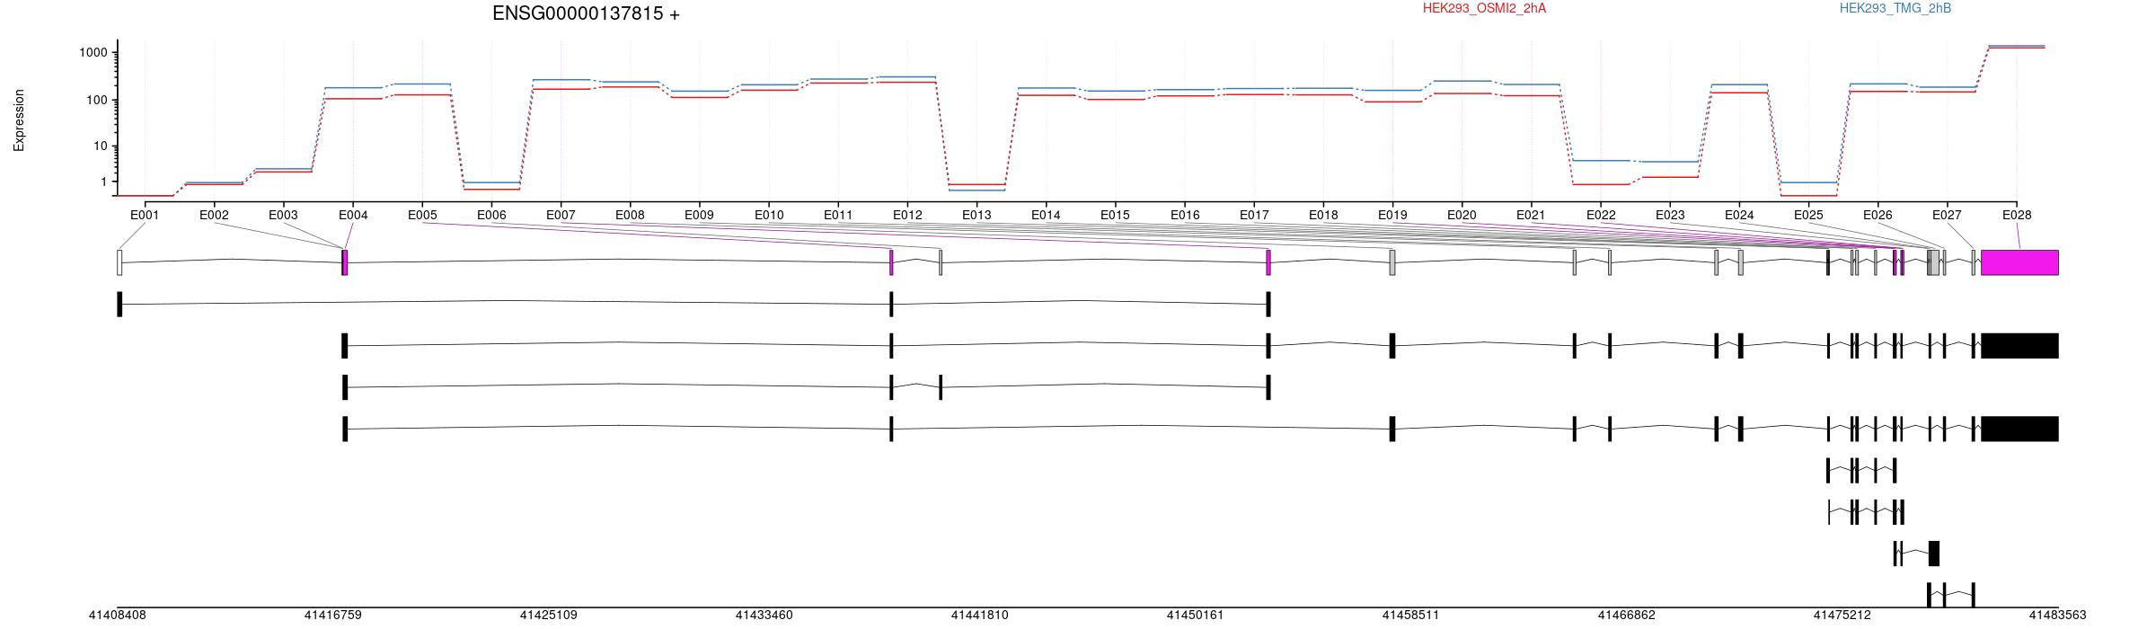2156x629 pixels.
Task: Click exon label E018
Action: coord(1323,215)
